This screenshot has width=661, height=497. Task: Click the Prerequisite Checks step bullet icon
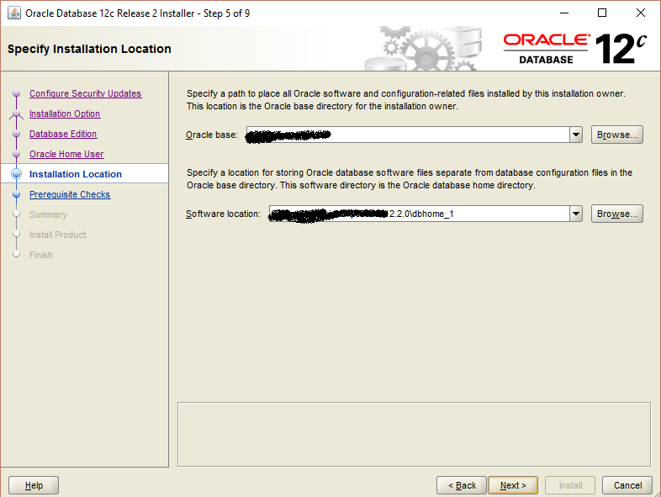[16, 195]
